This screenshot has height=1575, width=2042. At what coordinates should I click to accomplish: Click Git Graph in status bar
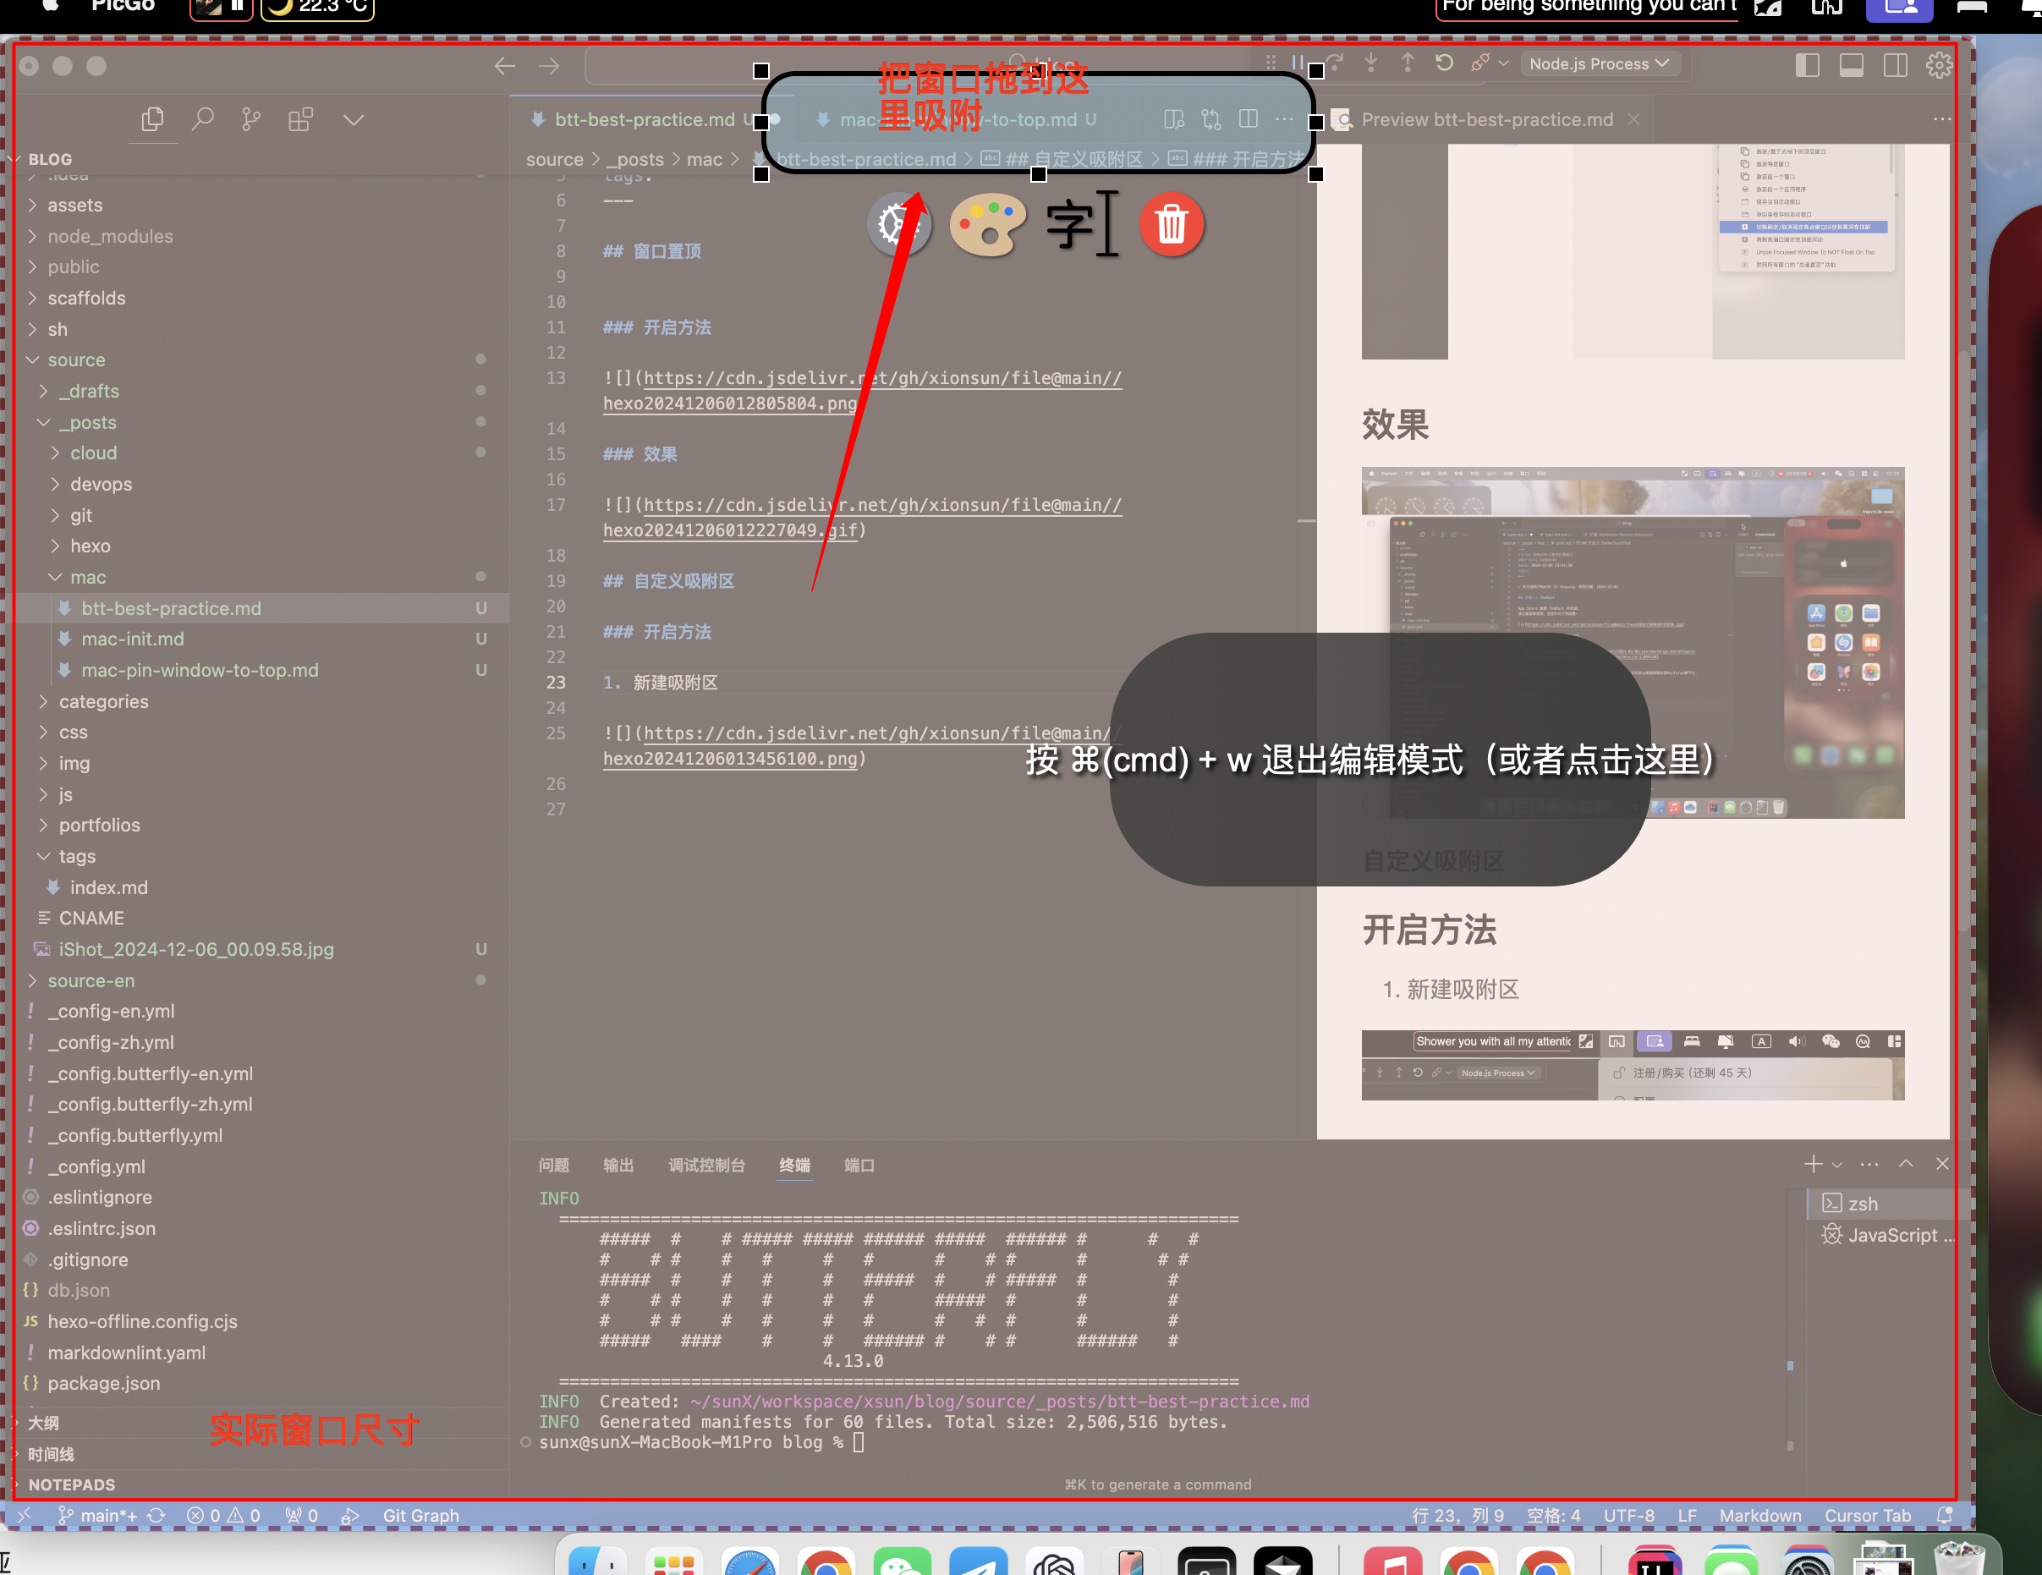[420, 1515]
